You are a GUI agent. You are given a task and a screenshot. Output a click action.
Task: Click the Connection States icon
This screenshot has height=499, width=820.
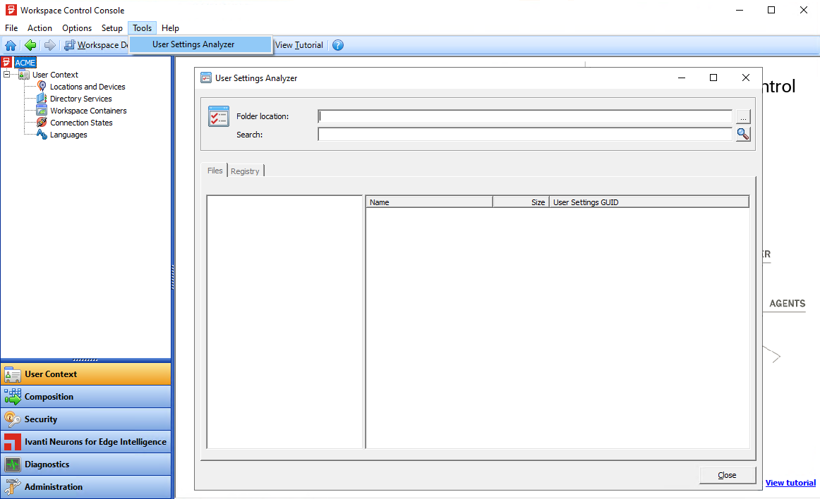pos(42,122)
